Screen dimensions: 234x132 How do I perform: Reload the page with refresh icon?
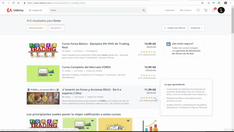(13, 3)
